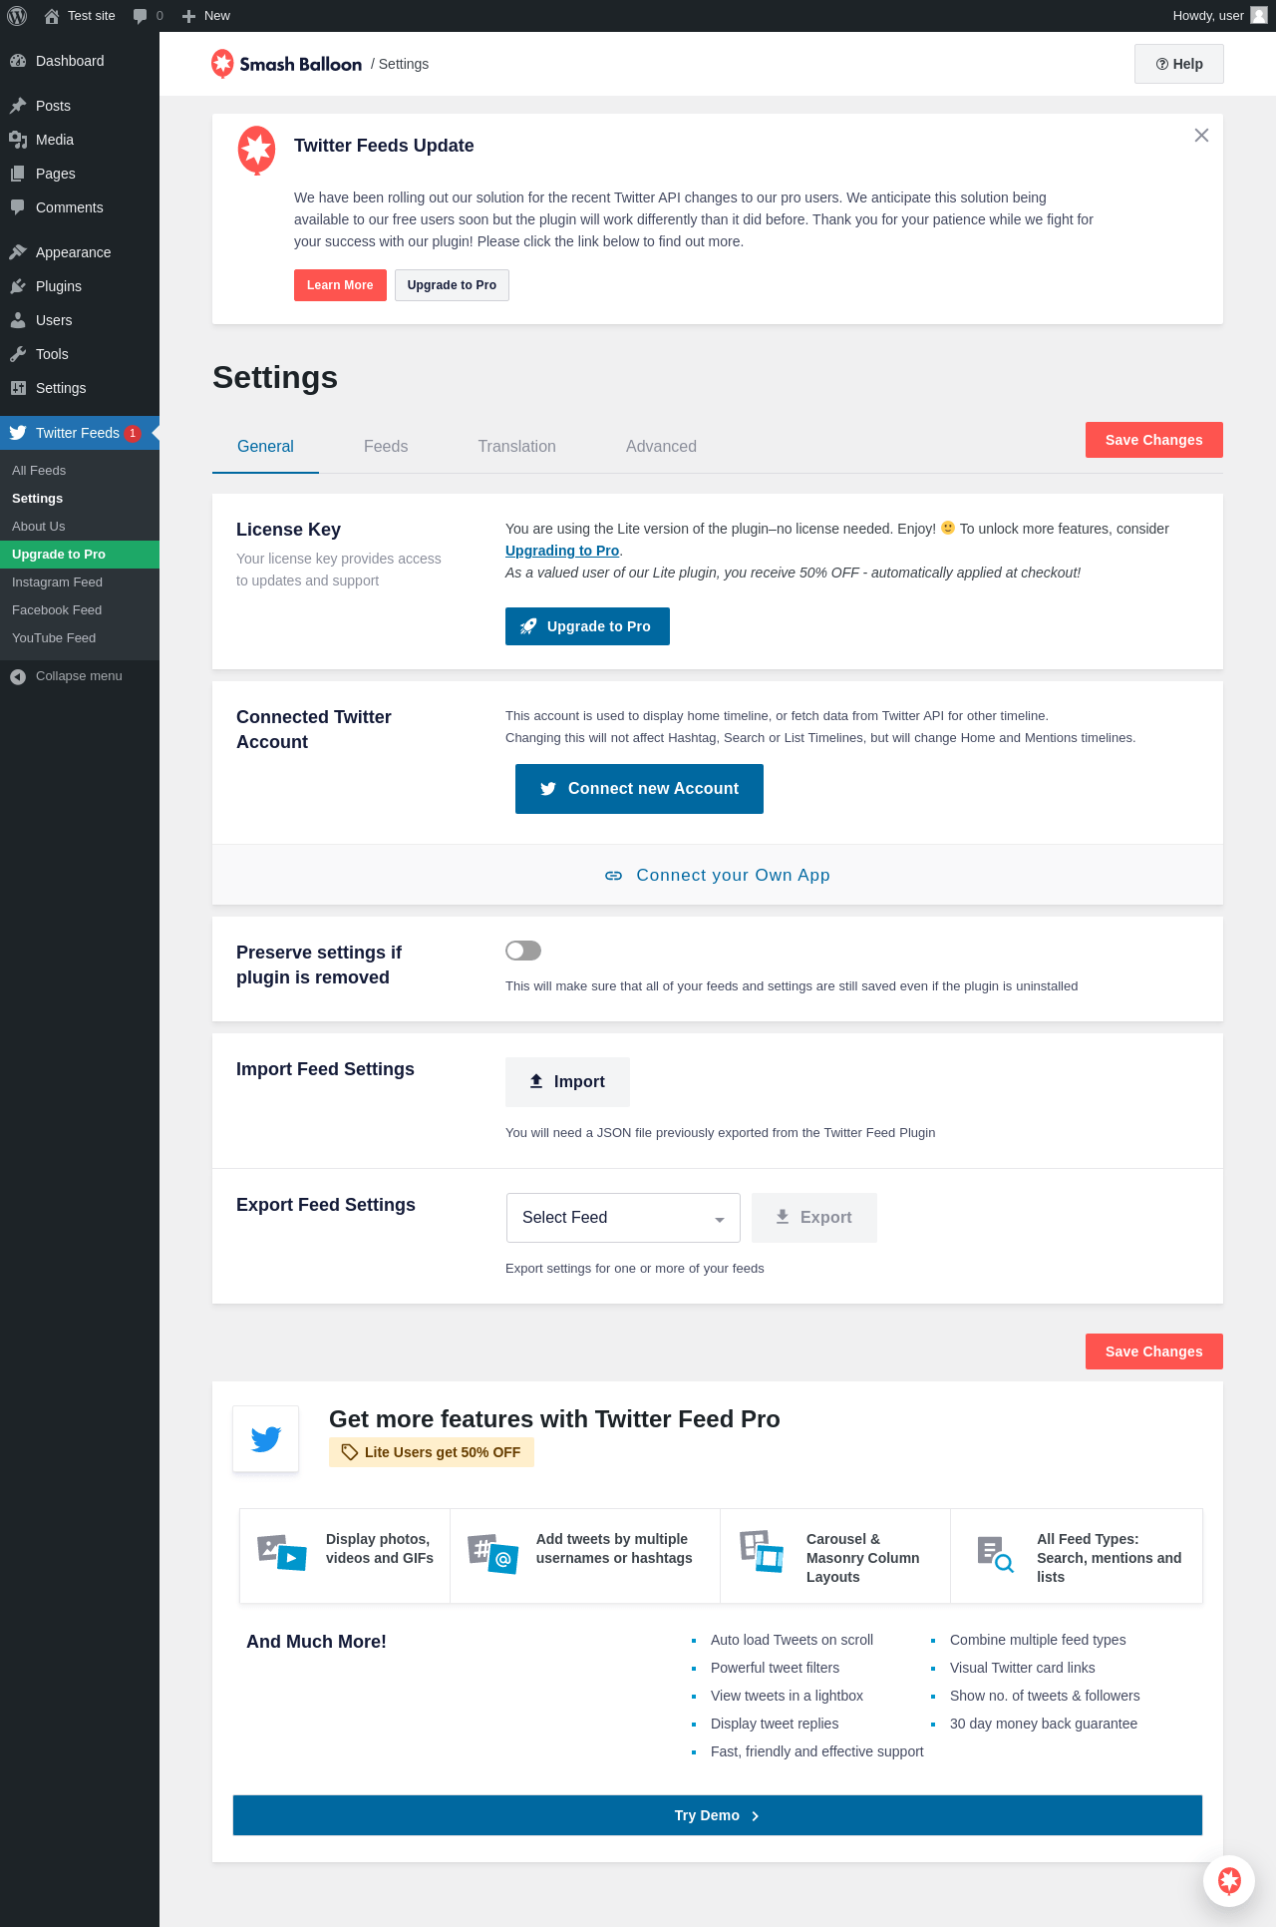
Task: Open Pages in the sidebar
Action: (x=80, y=174)
